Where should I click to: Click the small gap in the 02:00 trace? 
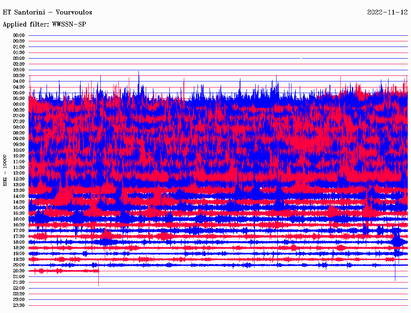click(x=301, y=58)
